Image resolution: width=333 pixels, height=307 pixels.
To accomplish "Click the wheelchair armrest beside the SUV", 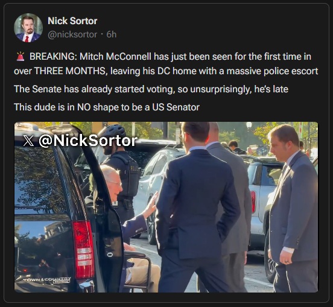I will coord(137,254).
